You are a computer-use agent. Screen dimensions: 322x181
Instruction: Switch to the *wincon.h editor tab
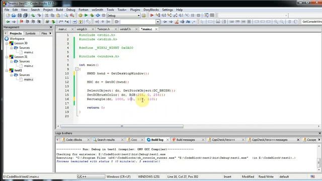pos(104,29)
